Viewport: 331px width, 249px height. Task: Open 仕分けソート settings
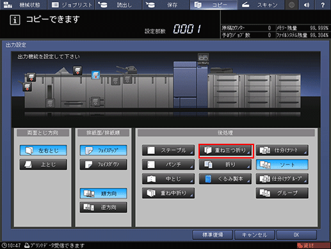282,150
